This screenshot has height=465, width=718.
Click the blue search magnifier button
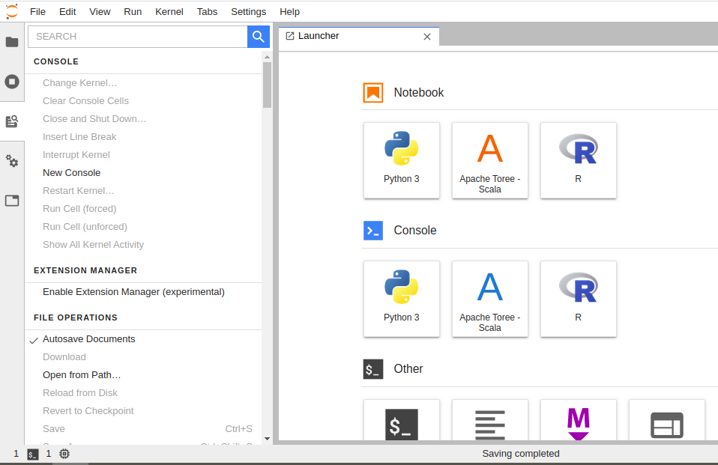click(259, 37)
